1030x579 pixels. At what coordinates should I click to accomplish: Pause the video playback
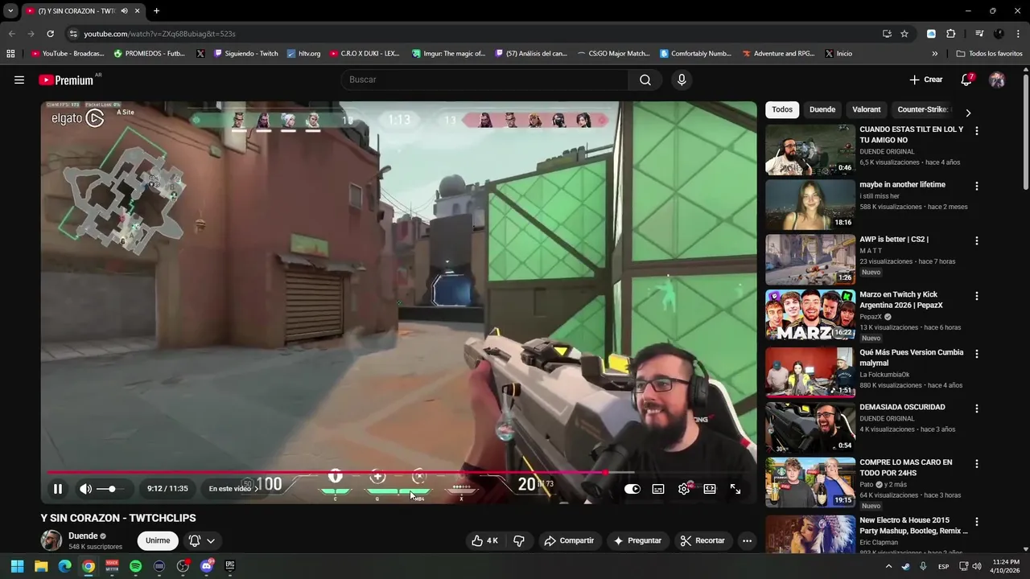[58, 489]
